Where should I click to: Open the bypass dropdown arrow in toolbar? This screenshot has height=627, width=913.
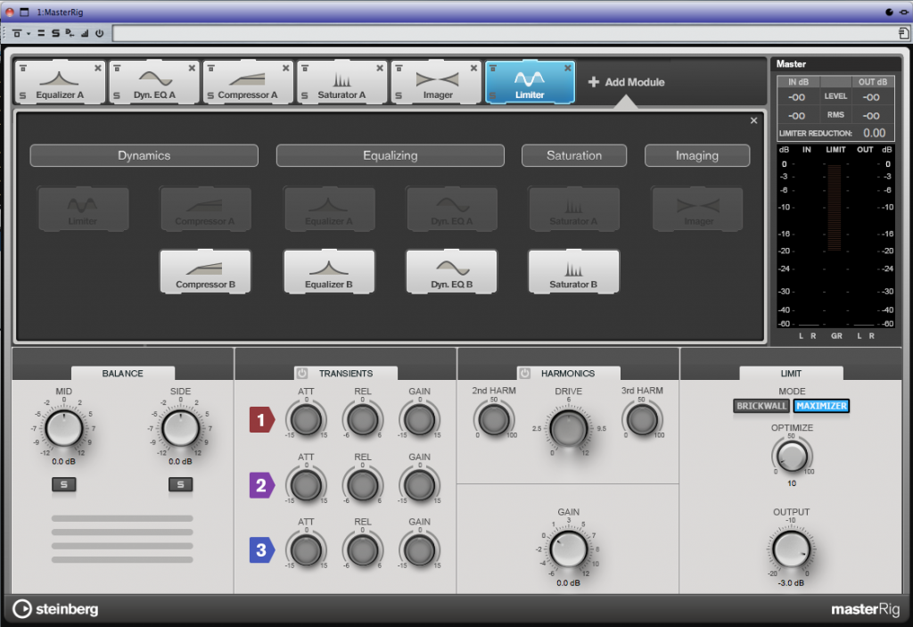tap(28, 33)
